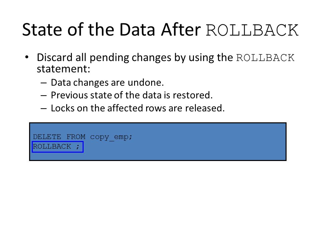Screen dimensions: 321x240
Task: Select the line "Data changes are undone."
Action: [x=107, y=82]
